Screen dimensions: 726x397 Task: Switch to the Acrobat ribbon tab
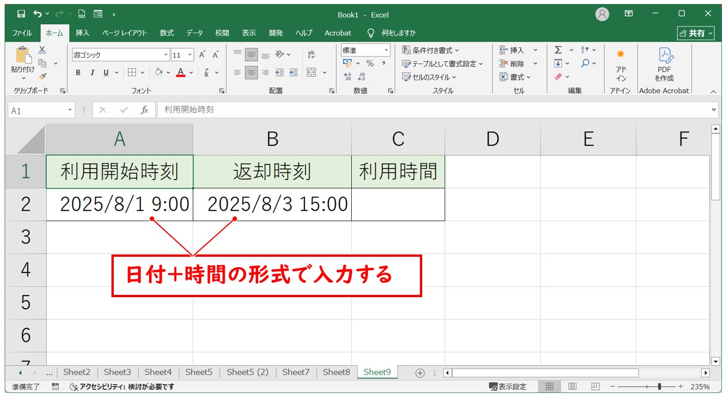338,33
